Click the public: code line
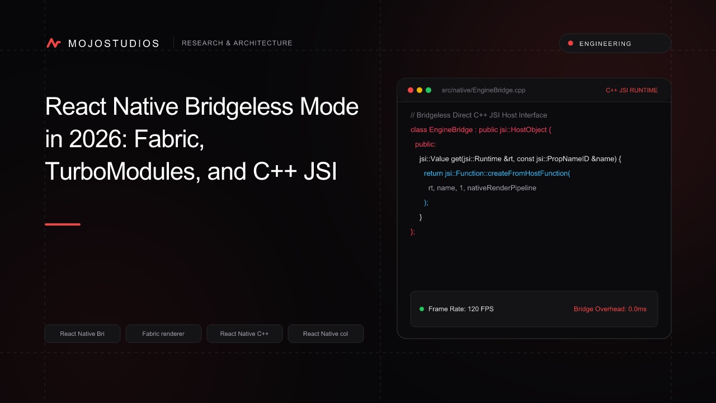This screenshot has height=403, width=716. [426, 144]
